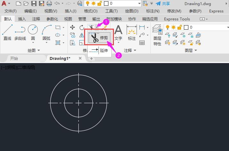
Task: Select the Rectangle draw tool
Action: point(58,27)
